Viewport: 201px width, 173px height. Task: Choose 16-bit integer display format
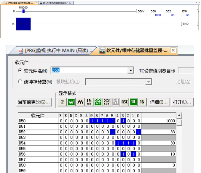click(x=89, y=102)
